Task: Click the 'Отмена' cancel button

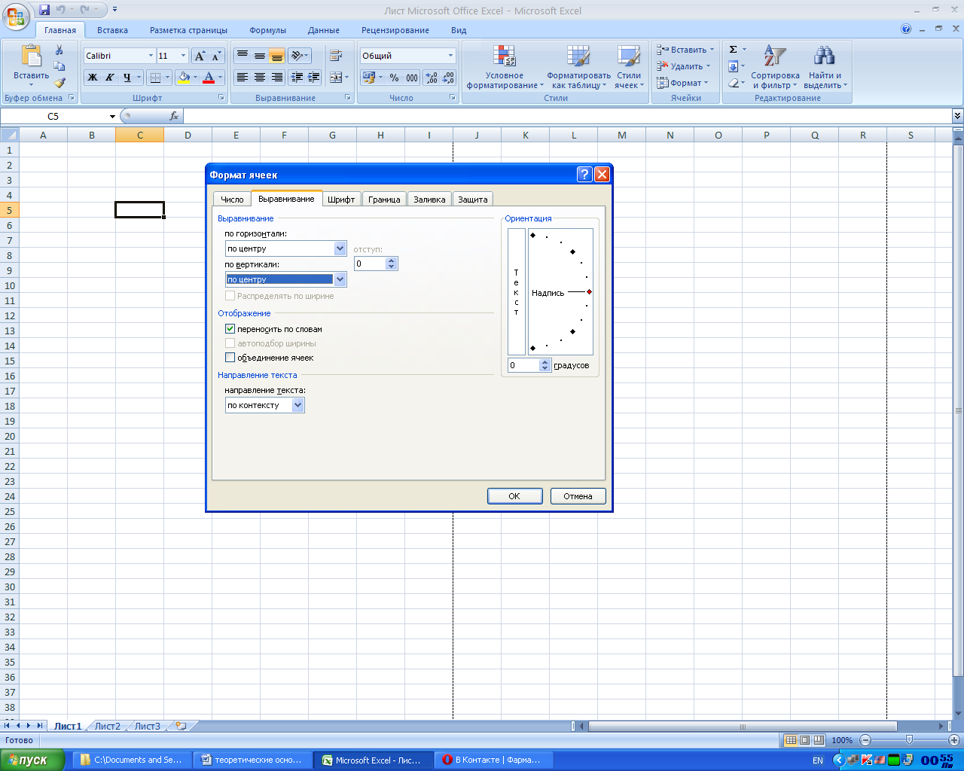Action: tap(578, 496)
